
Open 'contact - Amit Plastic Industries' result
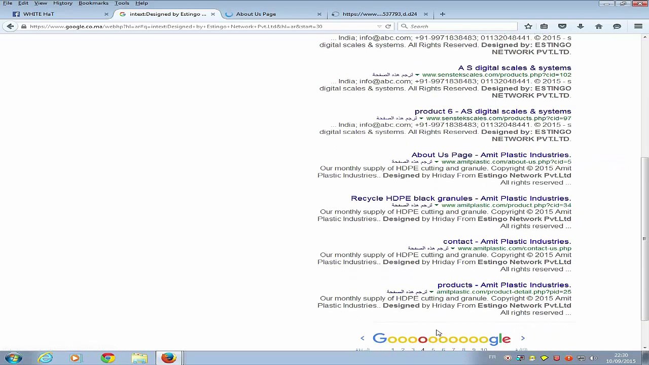[507, 241]
